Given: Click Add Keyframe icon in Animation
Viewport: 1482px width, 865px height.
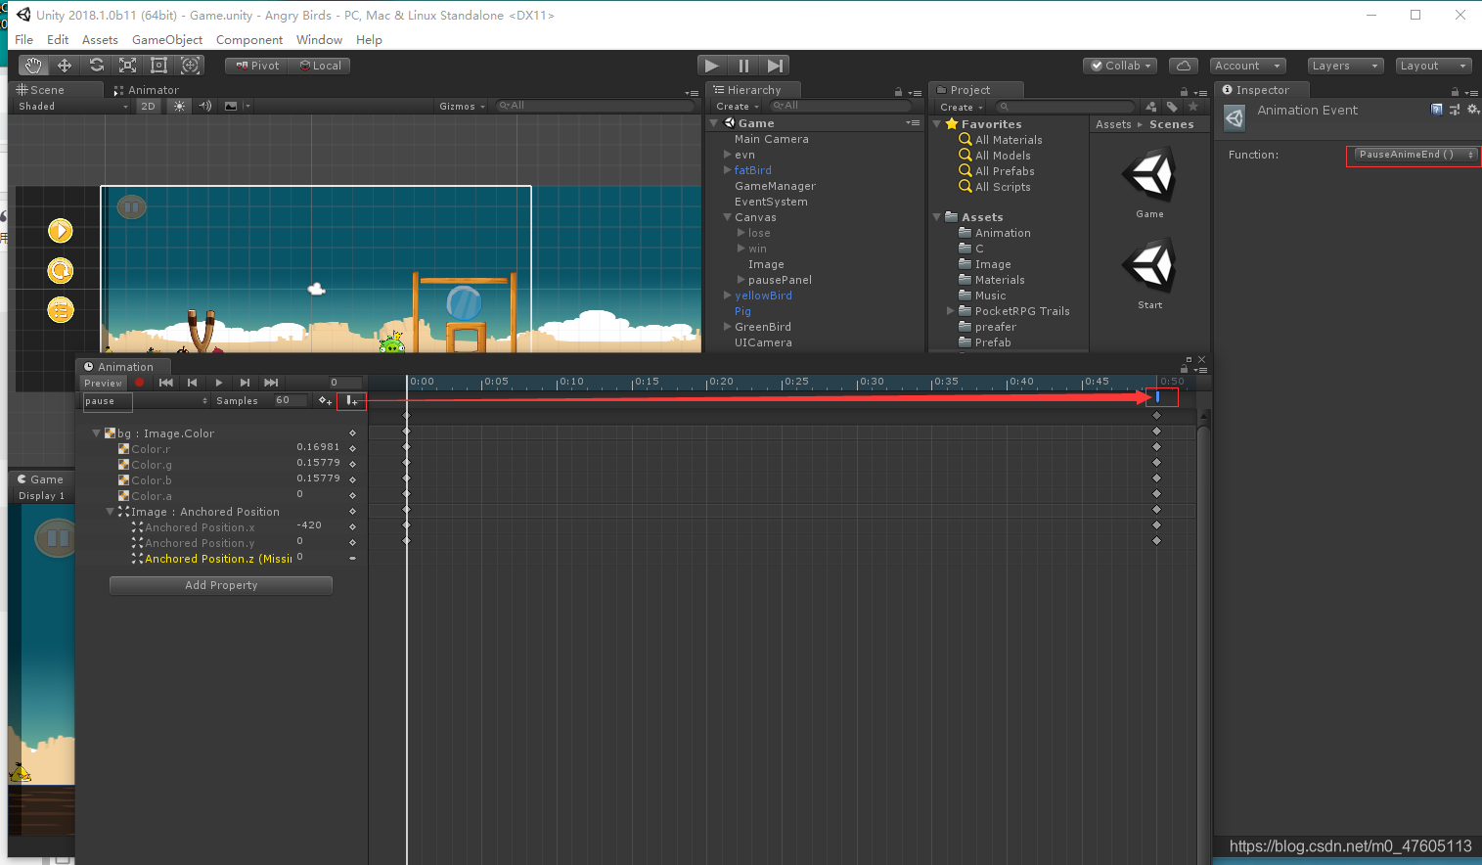Looking at the screenshot, I should (325, 401).
